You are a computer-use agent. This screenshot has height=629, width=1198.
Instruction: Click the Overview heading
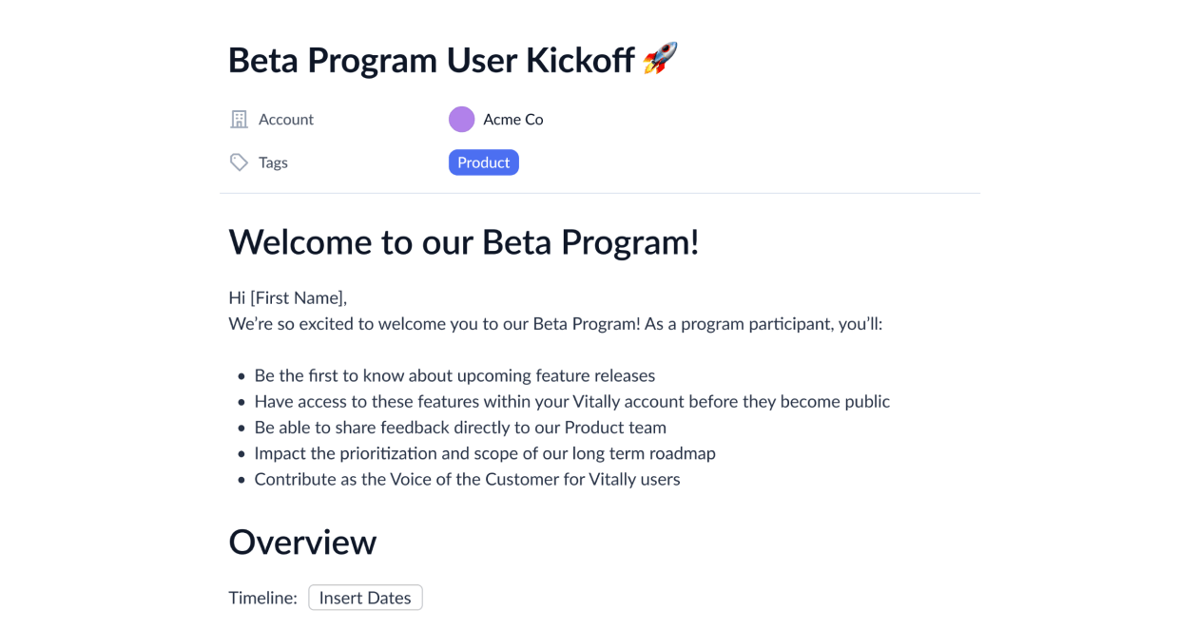[302, 542]
